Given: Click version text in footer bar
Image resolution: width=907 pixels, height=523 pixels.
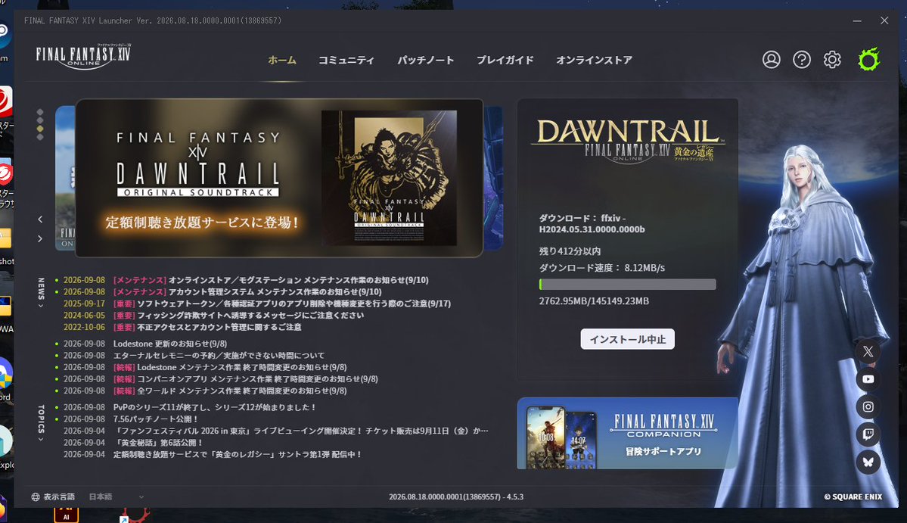Looking at the screenshot, I should point(456,497).
